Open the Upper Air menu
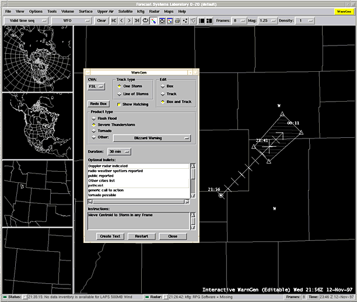This screenshot has width=357, height=302. tap(106, 12)
